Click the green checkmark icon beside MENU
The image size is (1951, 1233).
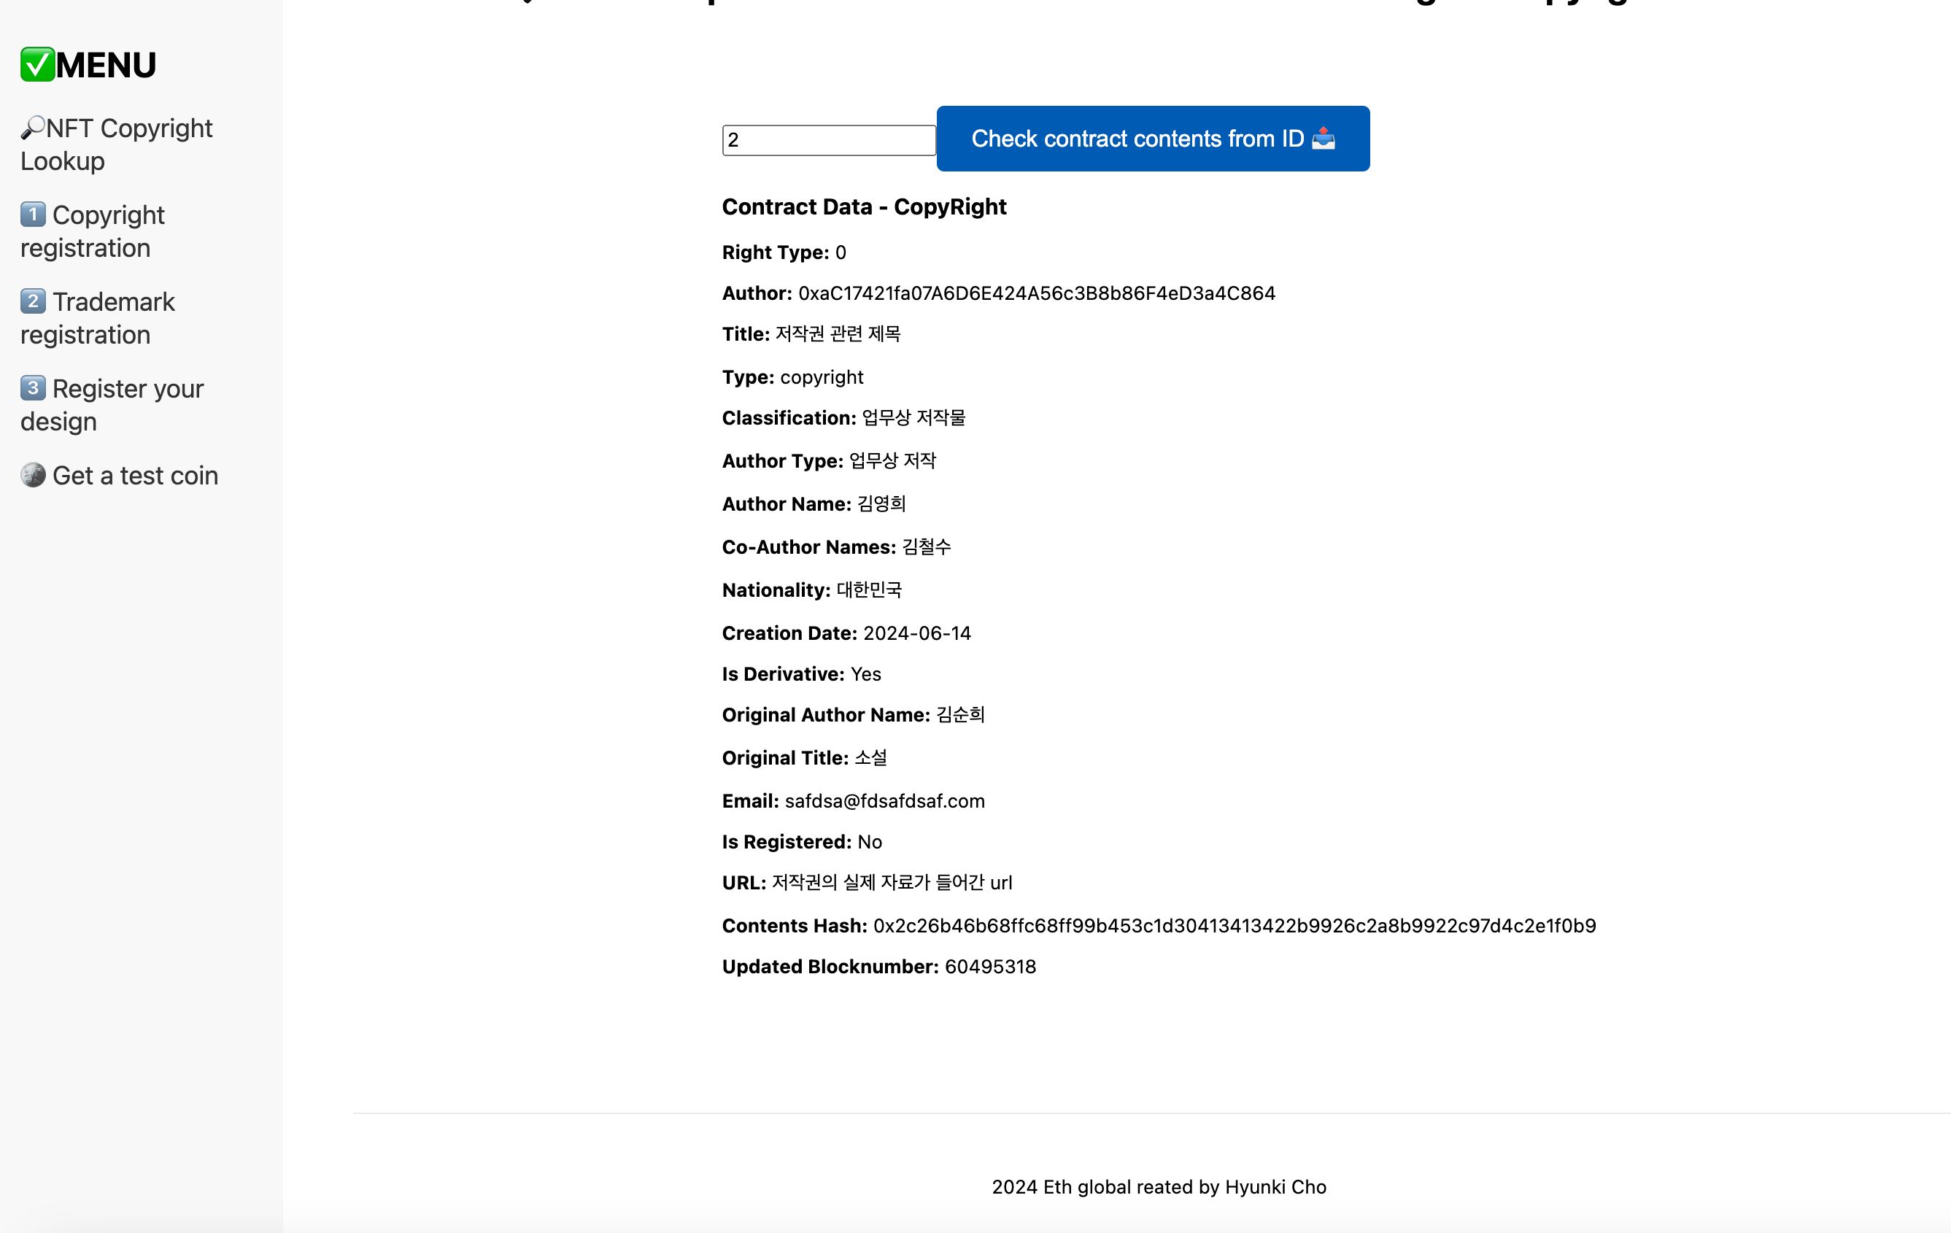pos(37,65)
